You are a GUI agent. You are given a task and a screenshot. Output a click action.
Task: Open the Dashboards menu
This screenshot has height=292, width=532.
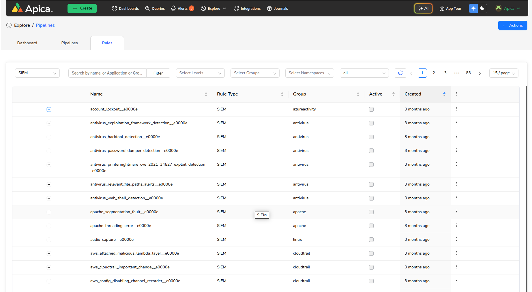(125, 8)
